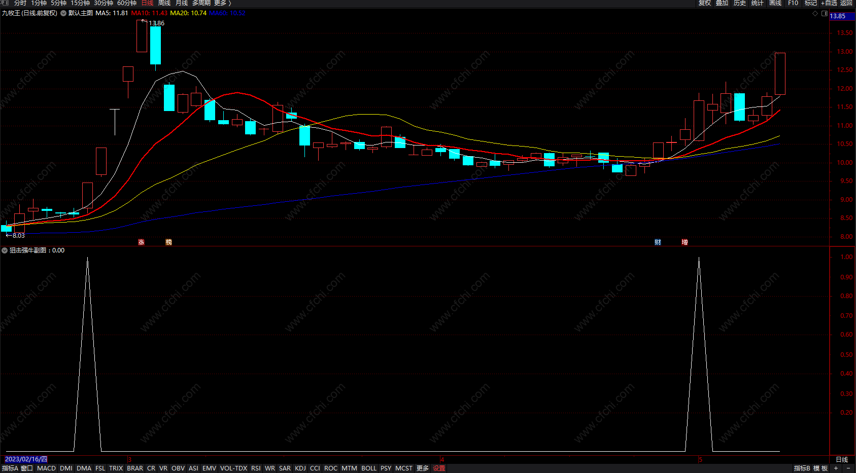Expand the 狙击强牛副图 sub-chart indicator menu

(5, 250)
